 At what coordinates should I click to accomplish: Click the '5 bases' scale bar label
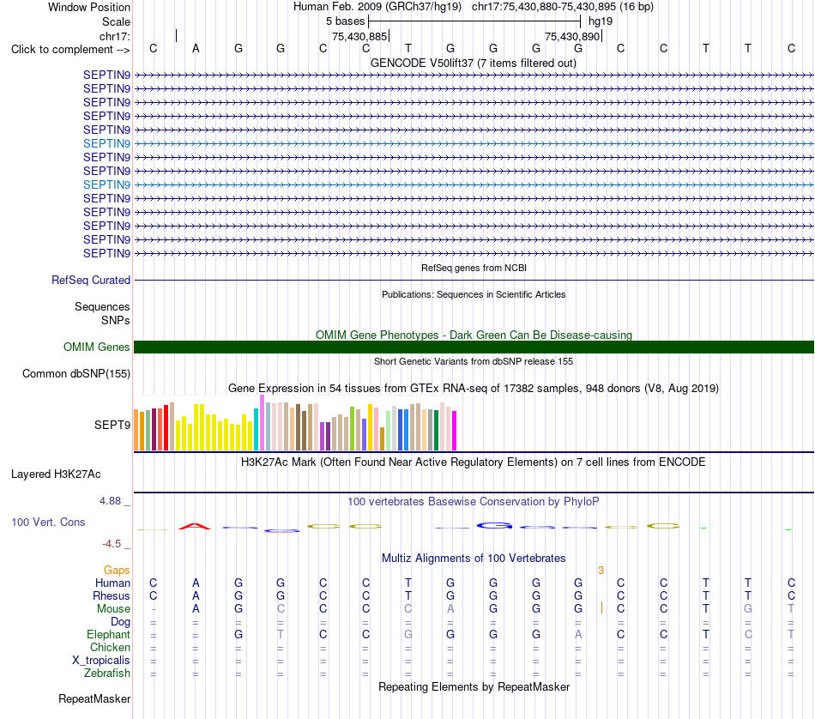(345, 21)
